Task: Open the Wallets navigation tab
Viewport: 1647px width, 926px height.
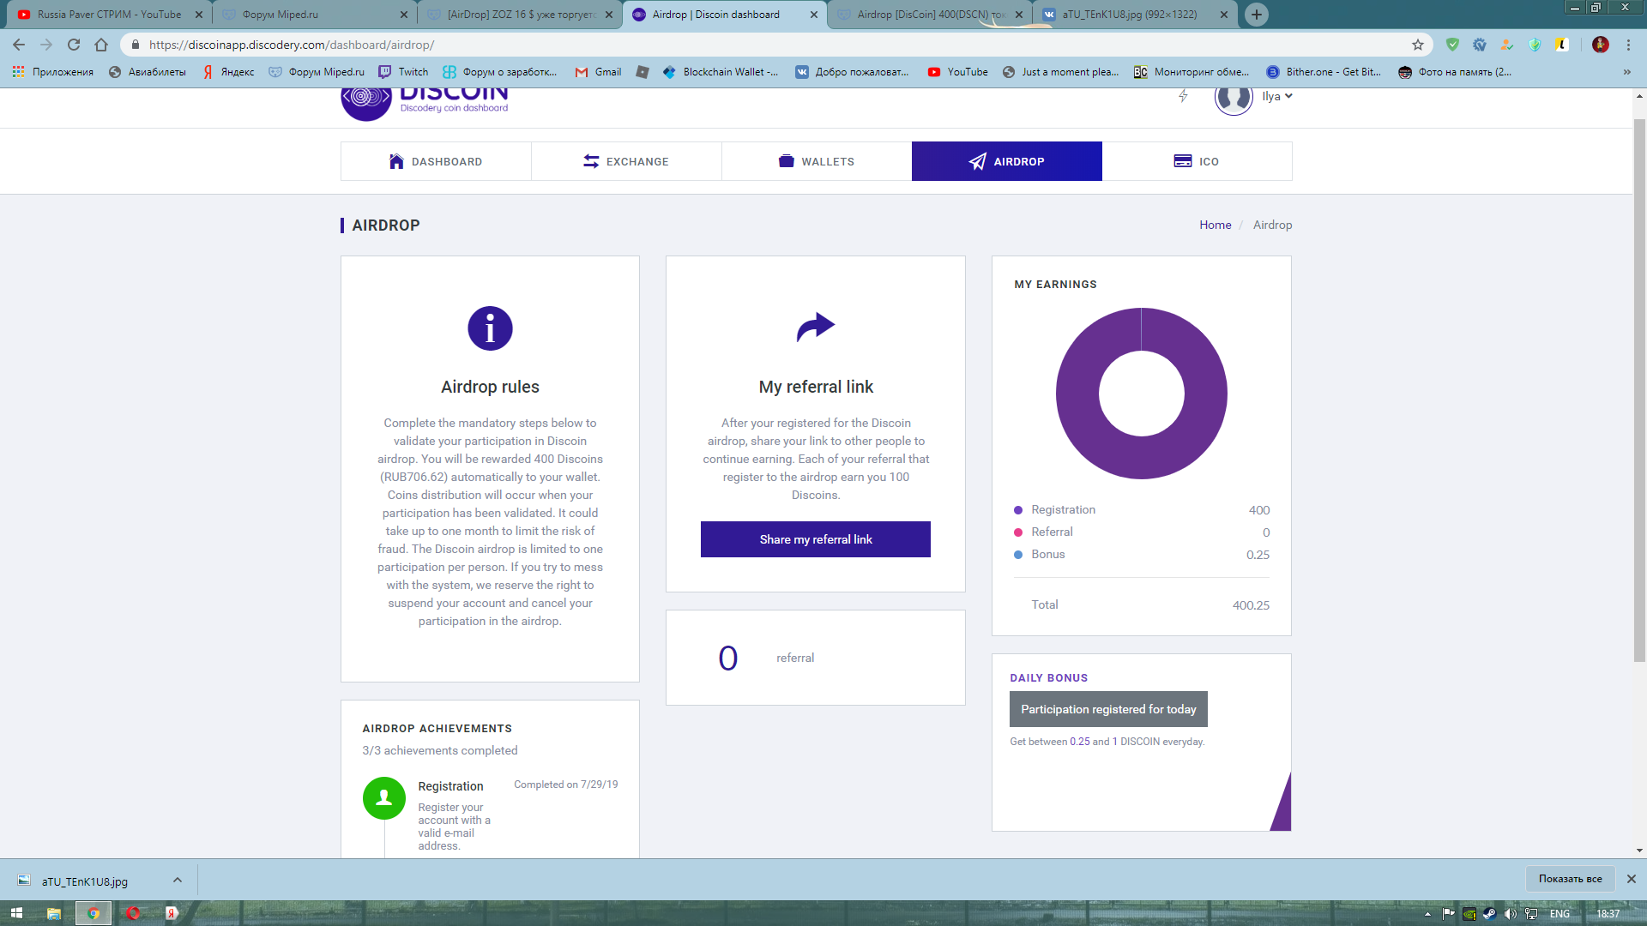Action: 817,161
